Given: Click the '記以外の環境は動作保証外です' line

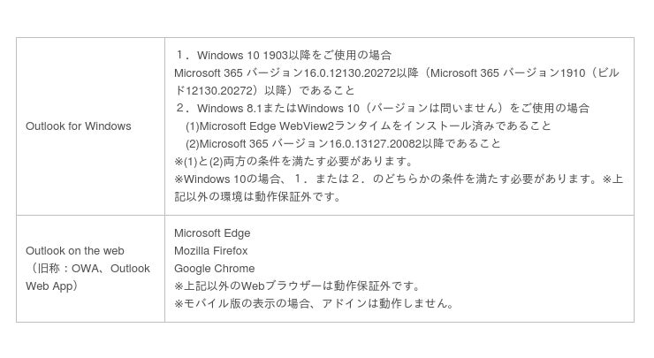Looking at the screenshot, I should [x=258, y=197].
